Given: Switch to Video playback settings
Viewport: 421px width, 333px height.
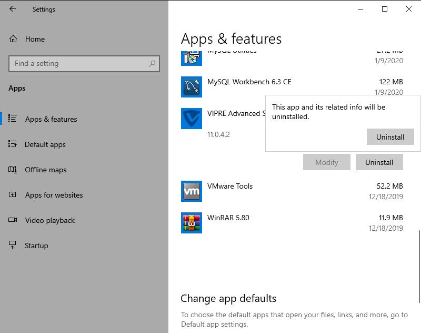Looking at the screenshot, I should coord(50,220).
